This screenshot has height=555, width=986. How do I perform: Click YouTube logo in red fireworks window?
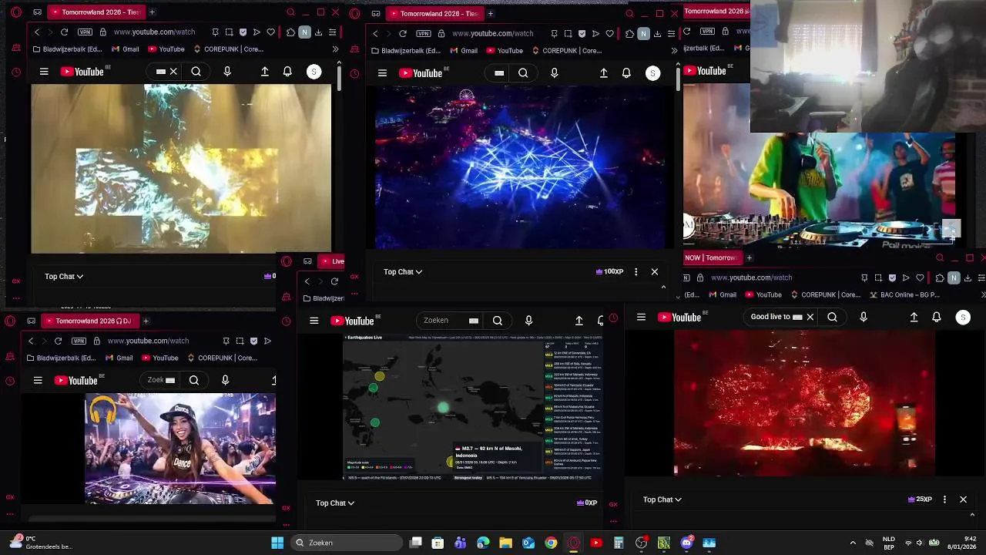(679, 317)
